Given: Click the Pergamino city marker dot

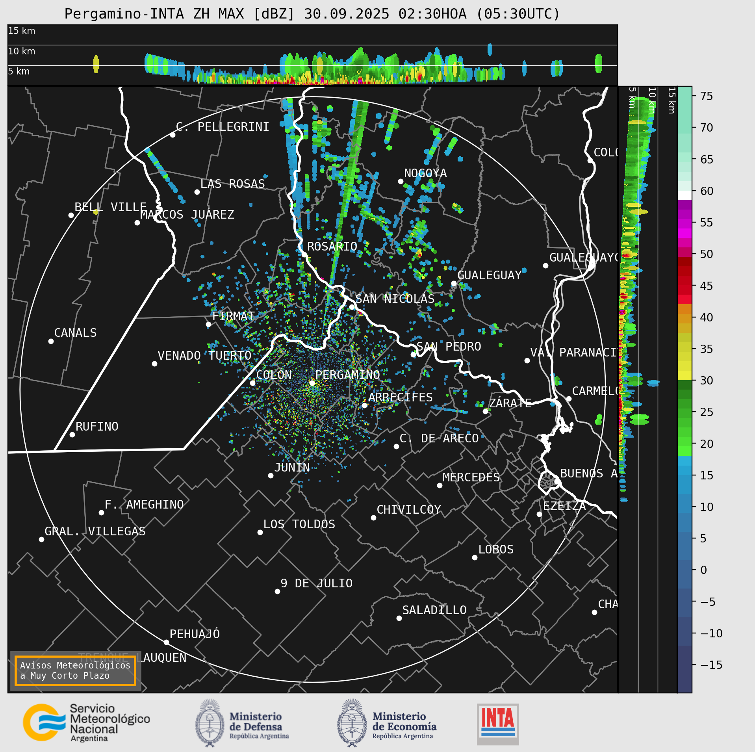Looking at the screenshot, I should pyautogui.click(x=312, y=383).
